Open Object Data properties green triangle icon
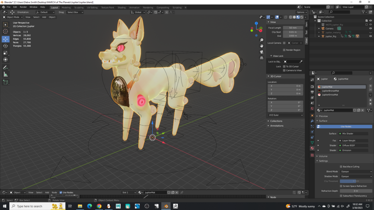Image resolution: width=374 pixels, height=210 pixels. pyautogui.click(x=312, y=143)
